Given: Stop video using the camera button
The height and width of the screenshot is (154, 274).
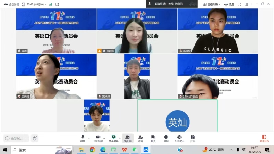Looking at the screenshot, I should click(98, 138).
